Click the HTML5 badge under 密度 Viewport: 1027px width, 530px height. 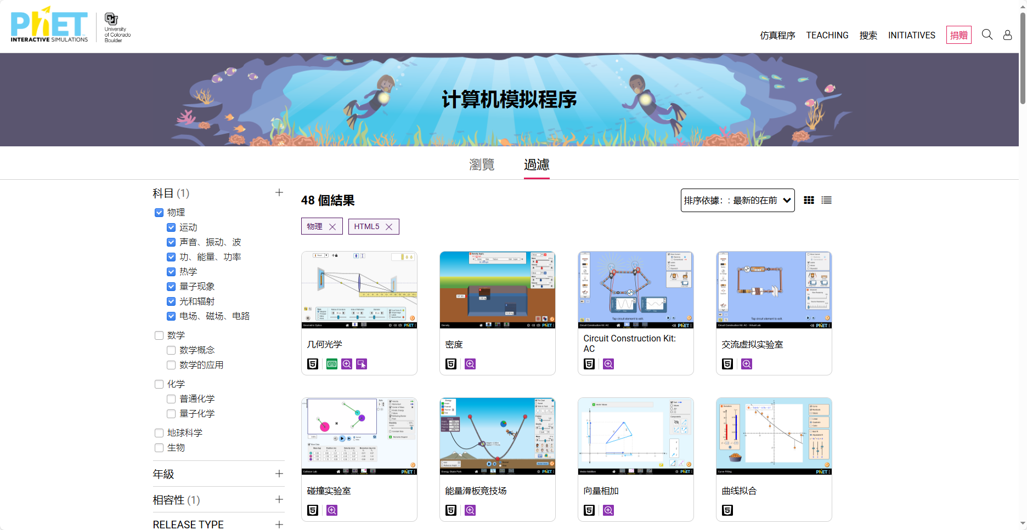click(x=451, y=364)
